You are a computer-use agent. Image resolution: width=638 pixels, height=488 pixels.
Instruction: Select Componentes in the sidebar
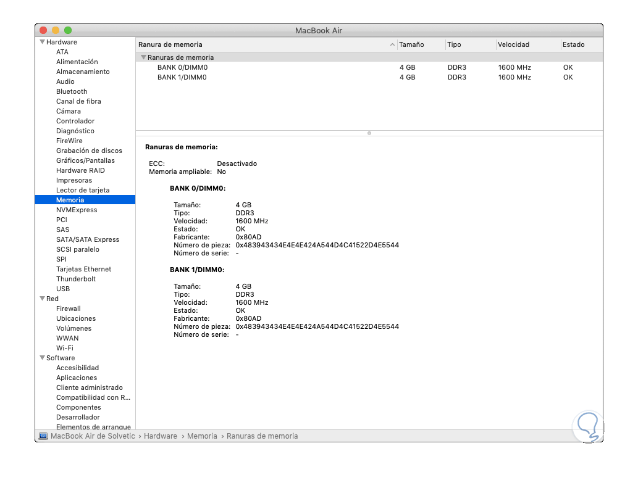click(78, 407)
